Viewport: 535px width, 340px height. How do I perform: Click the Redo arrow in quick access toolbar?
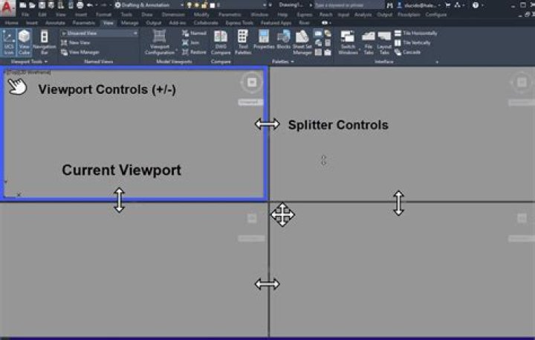(104, 5)
